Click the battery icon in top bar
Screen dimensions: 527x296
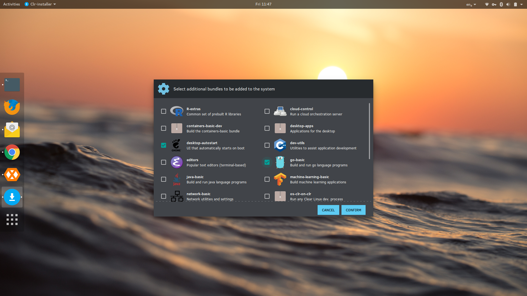[515, 4]
